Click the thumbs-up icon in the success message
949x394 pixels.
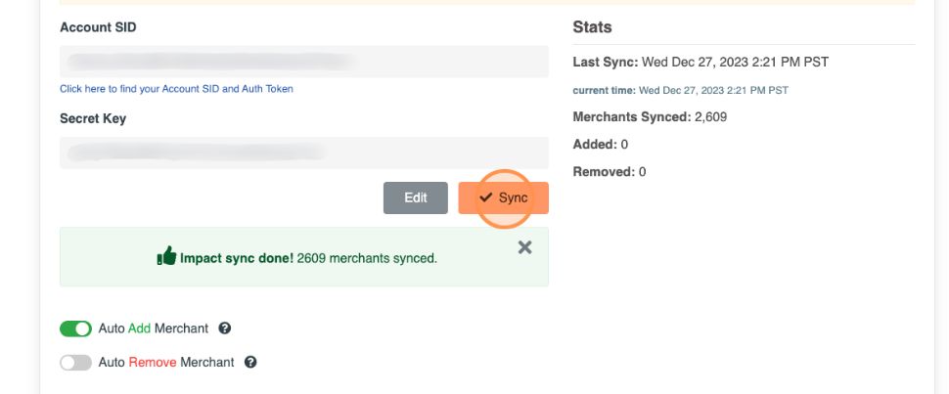(x=165, y=258)
